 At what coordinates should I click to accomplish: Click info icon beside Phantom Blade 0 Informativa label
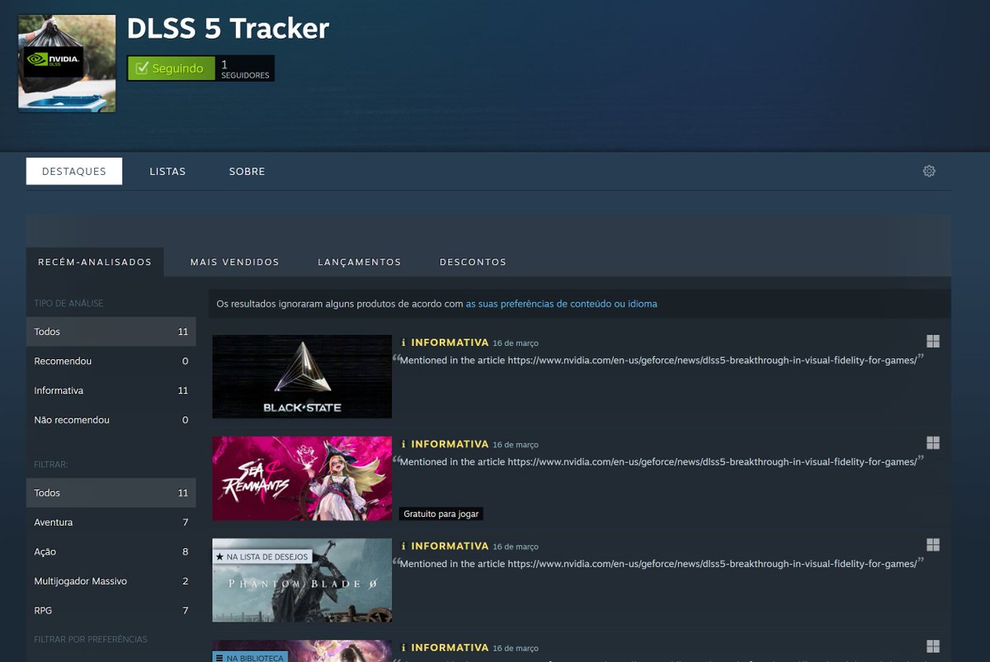coord(403,546)
